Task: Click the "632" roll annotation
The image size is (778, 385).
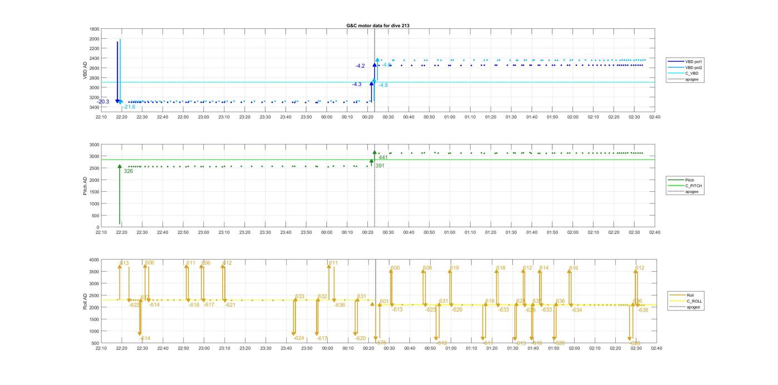Action: point(322,297)
